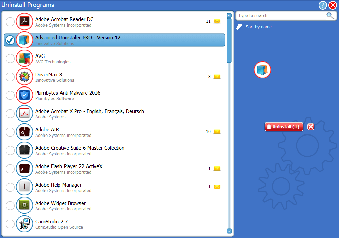The height and width of the screenshot is (238, 339).
Task: Click the red Uninstall (1) button
Action: (284, 127)
